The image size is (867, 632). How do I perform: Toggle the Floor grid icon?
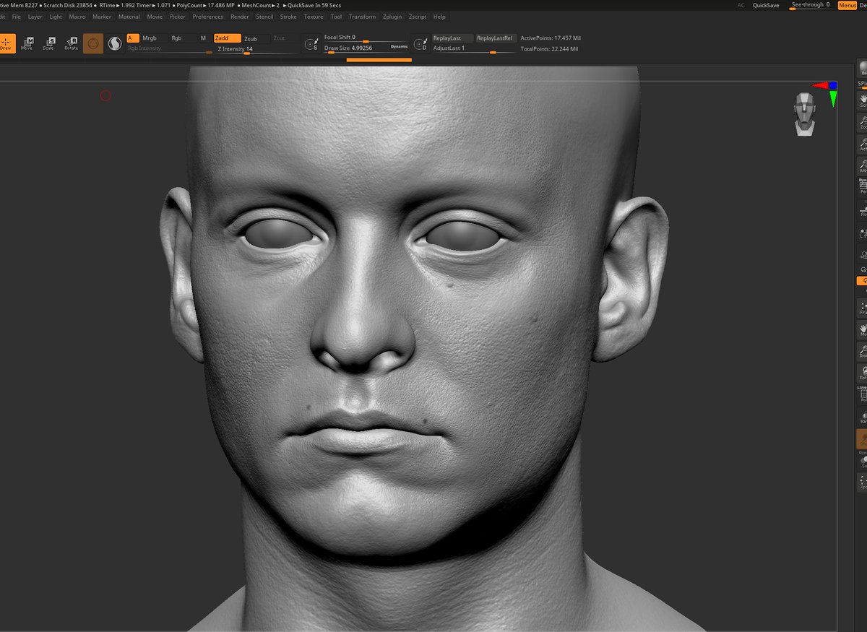coord(863,211)
